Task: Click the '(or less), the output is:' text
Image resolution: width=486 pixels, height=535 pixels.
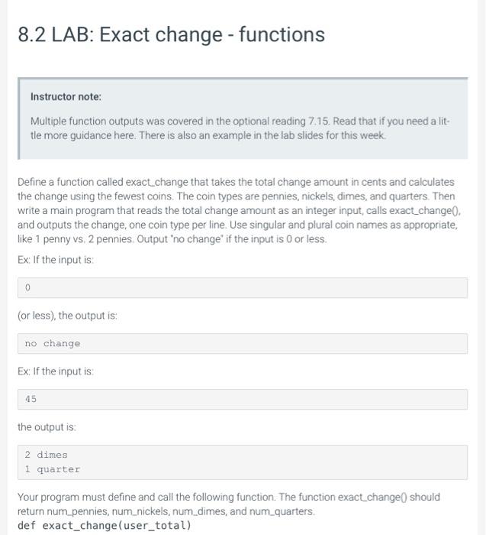Action: pyautogui.click(x=67, y=316)
